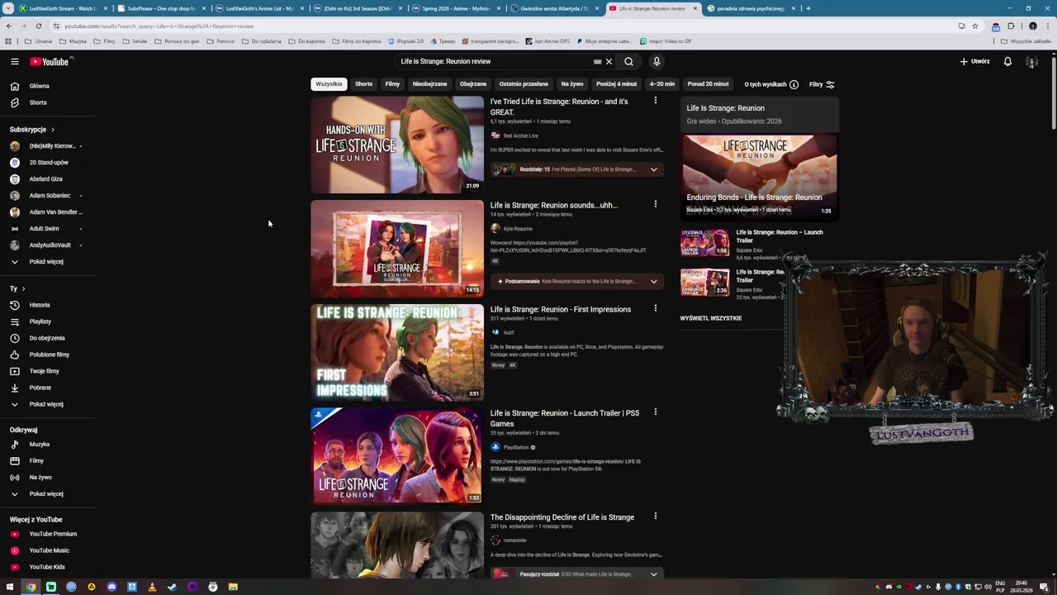
Task: Open the Filtry filters button
Action: 822,84
